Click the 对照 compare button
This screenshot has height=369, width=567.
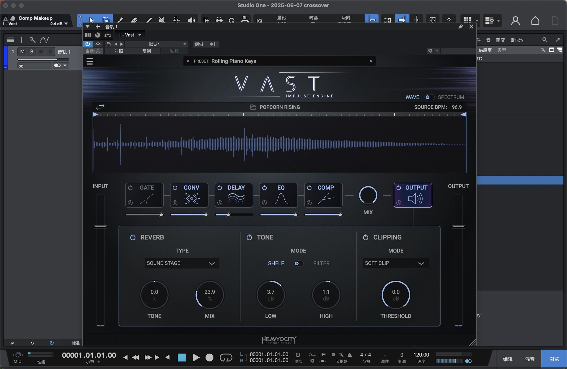(119, 51)
